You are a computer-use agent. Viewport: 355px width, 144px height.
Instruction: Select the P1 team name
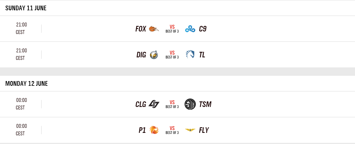[142, 130]
